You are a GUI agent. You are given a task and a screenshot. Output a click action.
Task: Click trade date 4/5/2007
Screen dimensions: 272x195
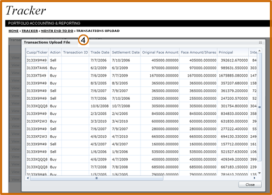99,144
